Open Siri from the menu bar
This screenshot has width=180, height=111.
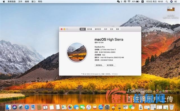tap(171, 1)
